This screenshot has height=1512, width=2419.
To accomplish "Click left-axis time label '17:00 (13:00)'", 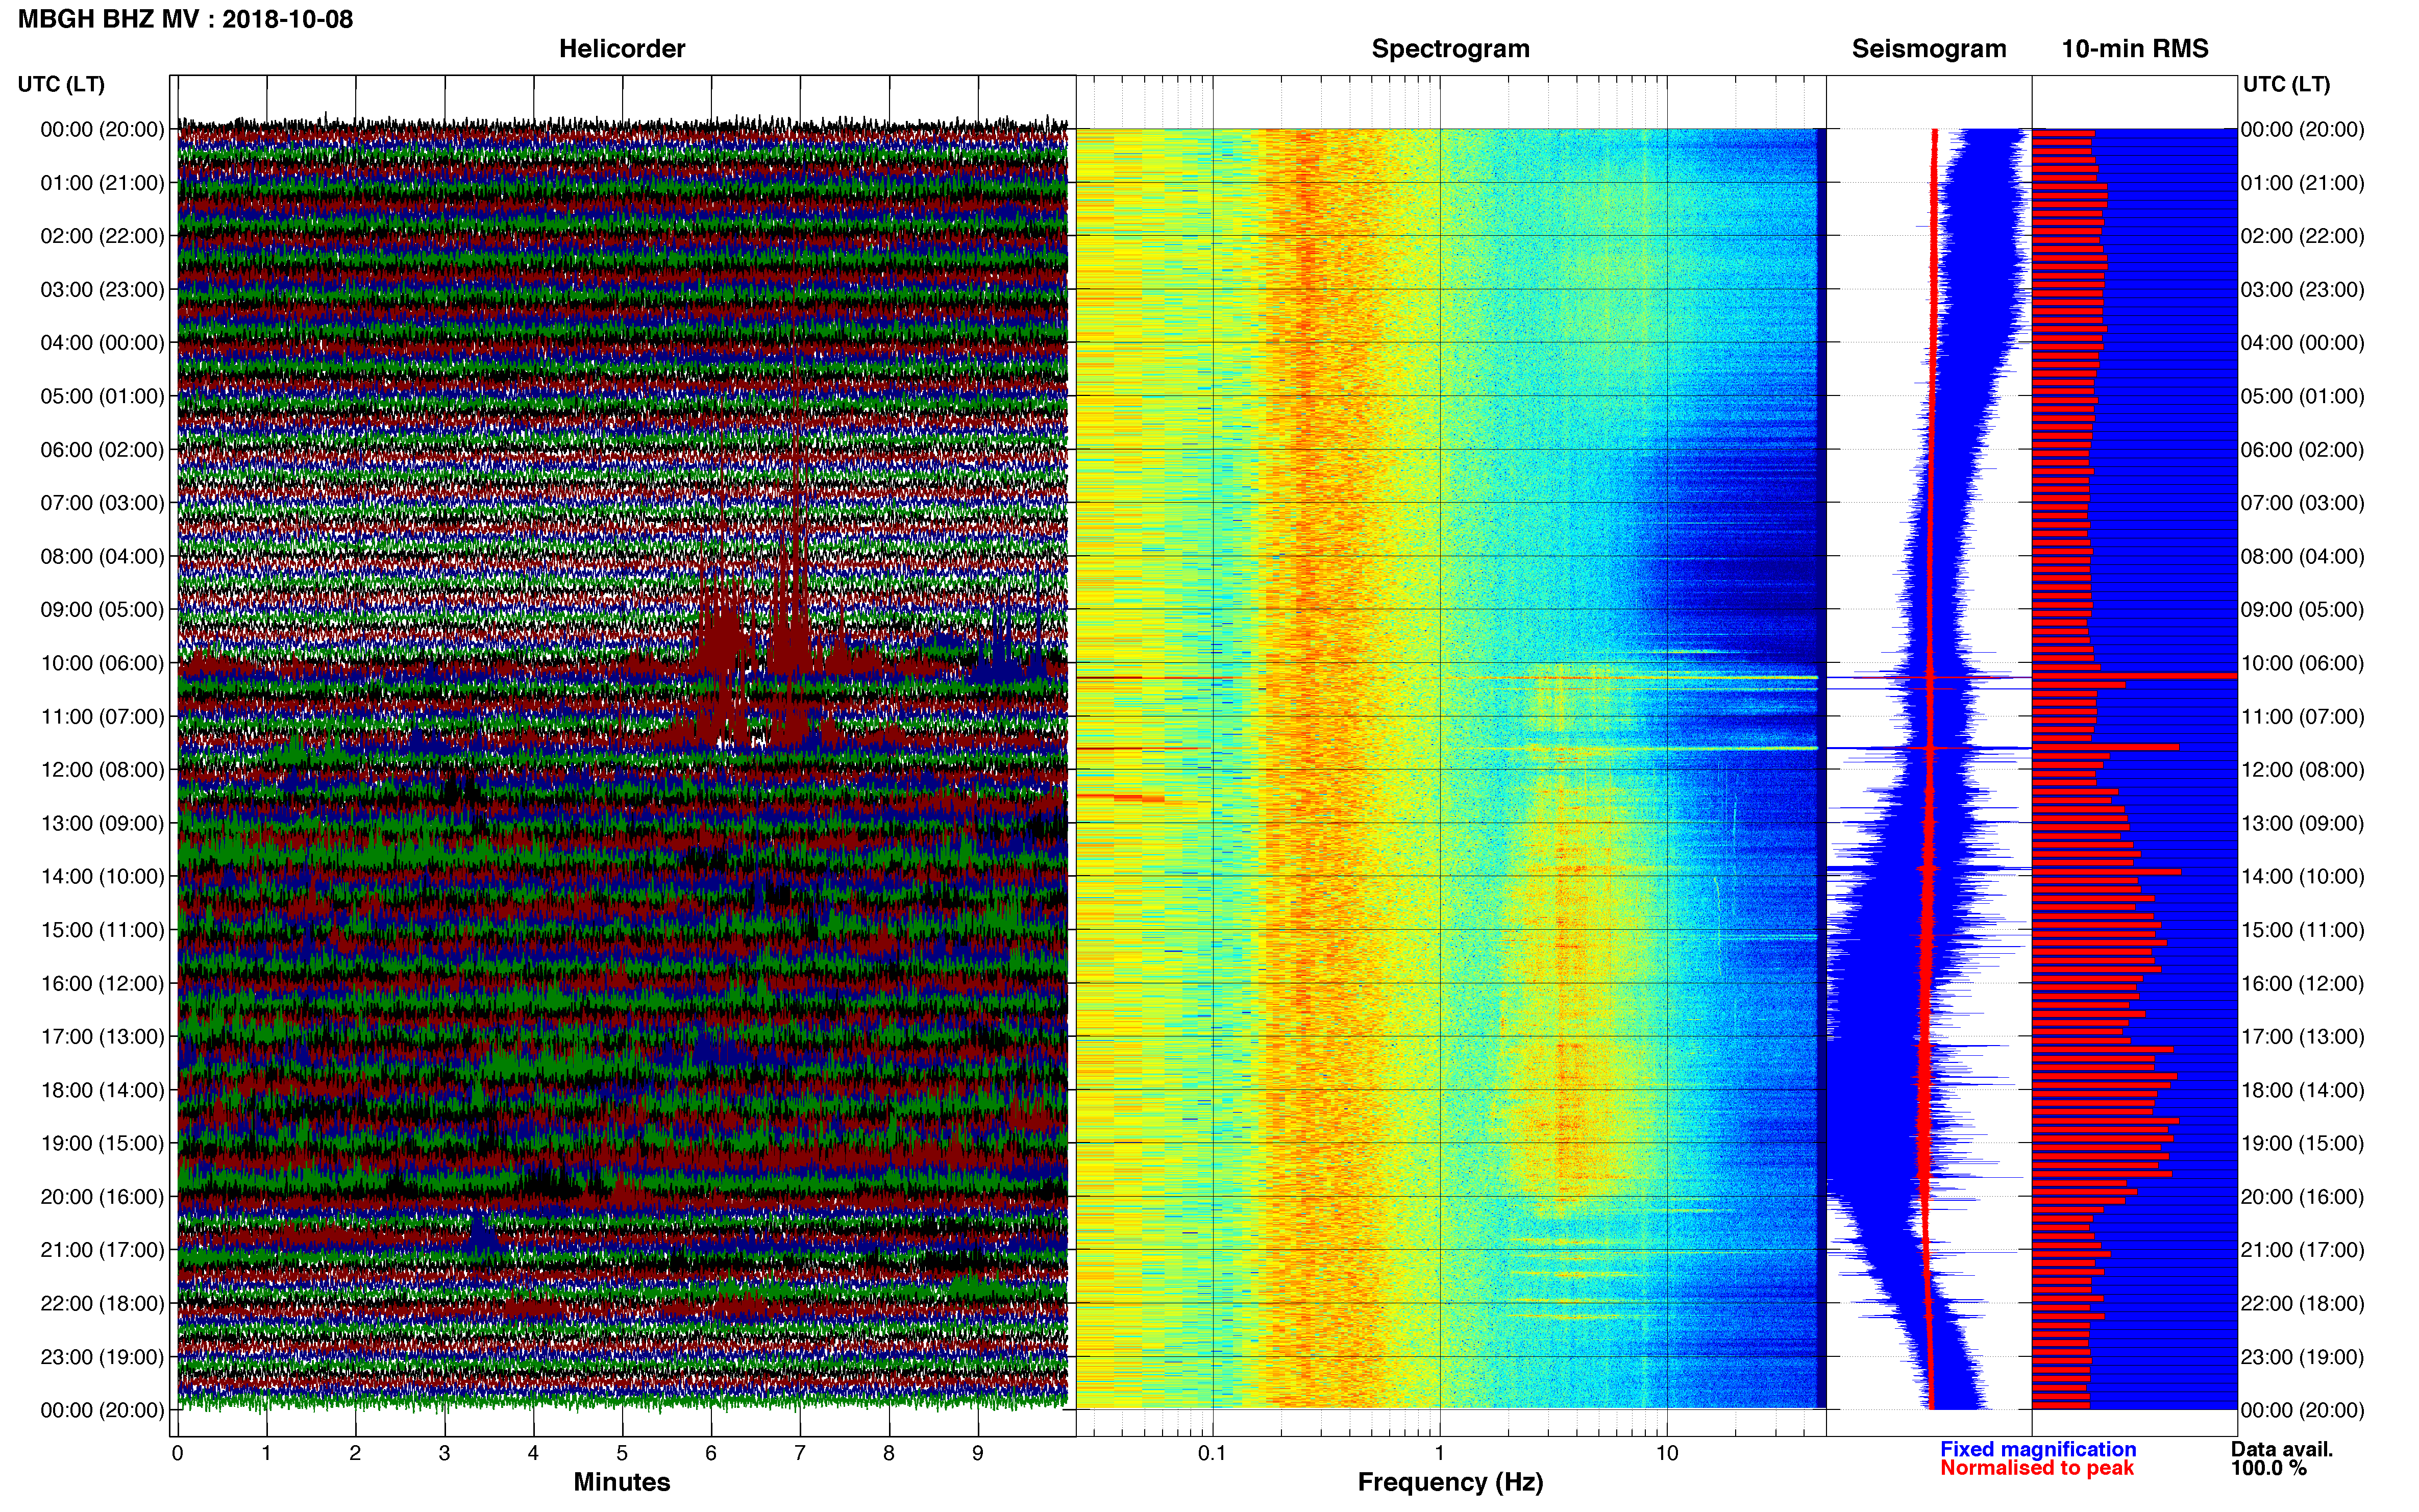I will pyautogui.click(x=102, y=1037).
